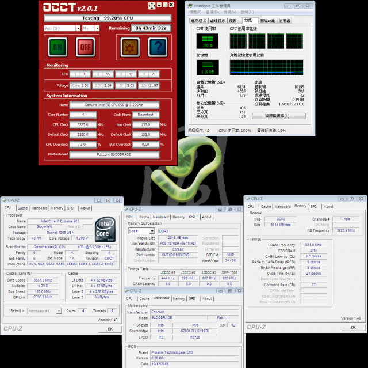
Task: Click the four-arrow move icon in OCCT title
Action: pos(152,6)
